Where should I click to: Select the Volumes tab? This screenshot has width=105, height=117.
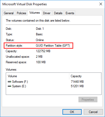(x=35, y=13)
